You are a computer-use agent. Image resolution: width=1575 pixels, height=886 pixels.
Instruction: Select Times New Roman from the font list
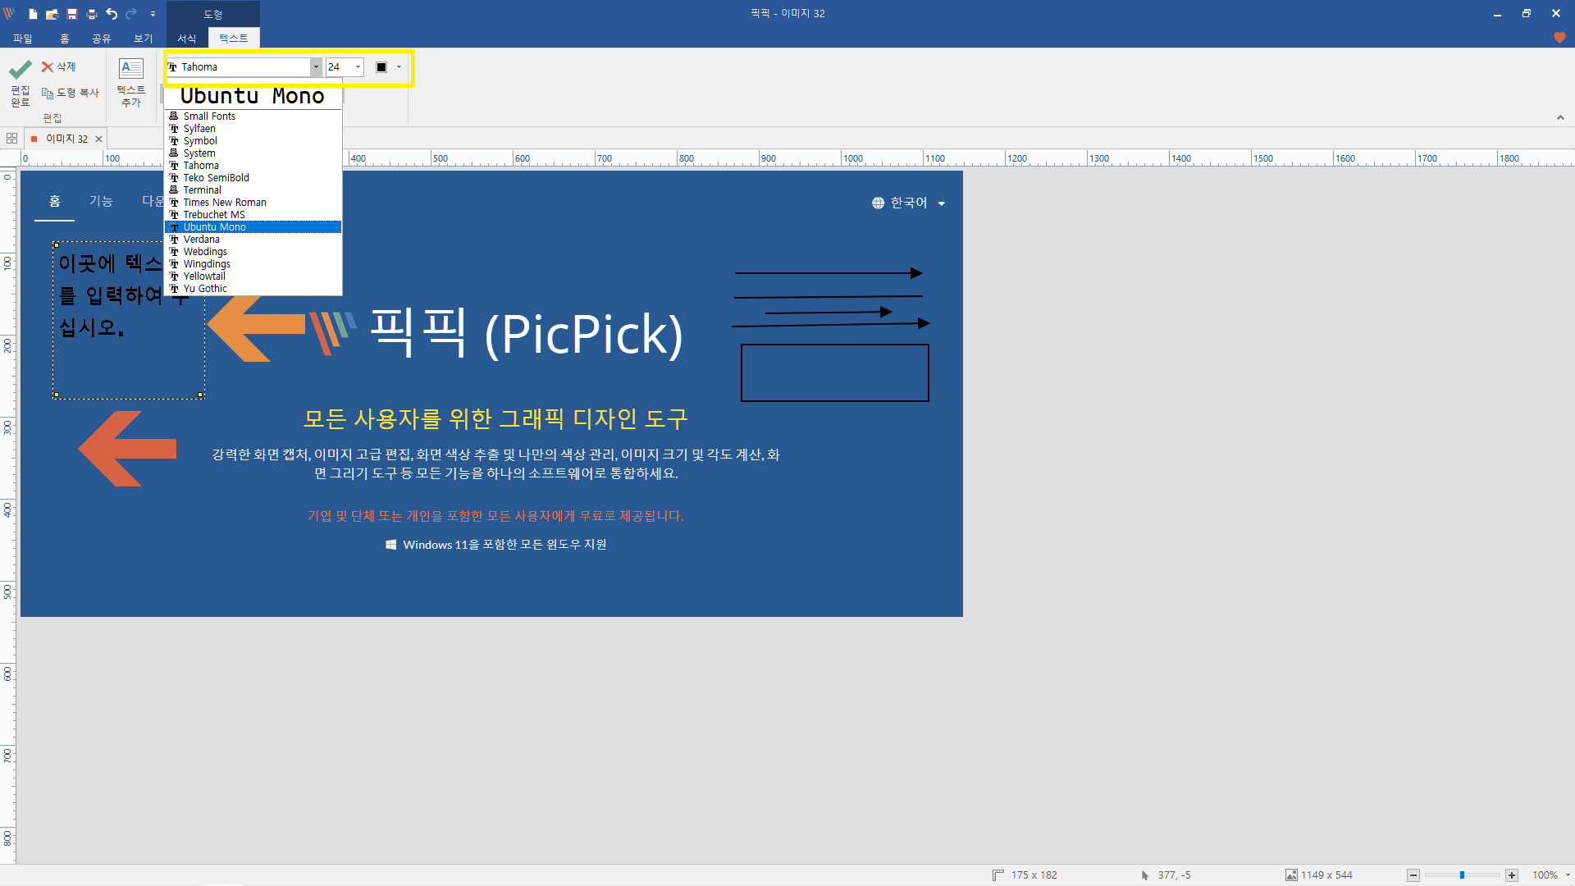click(224, 202)
